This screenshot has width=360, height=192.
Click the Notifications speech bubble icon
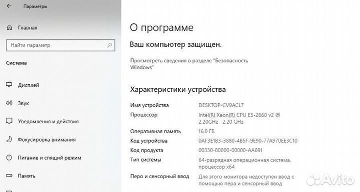point(9,121)
